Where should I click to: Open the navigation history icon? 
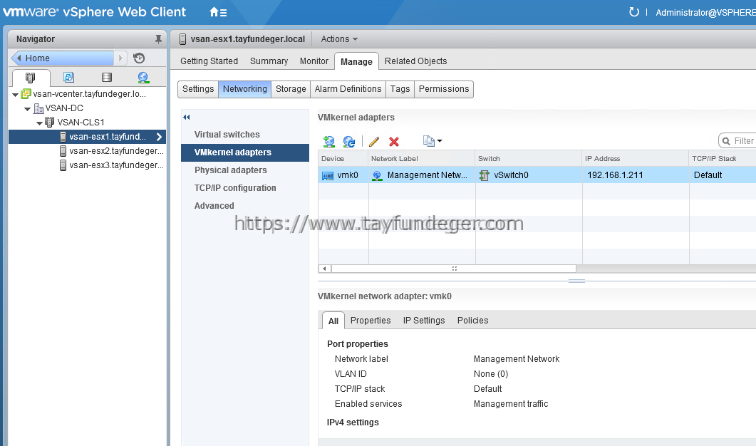pos(139,58)
